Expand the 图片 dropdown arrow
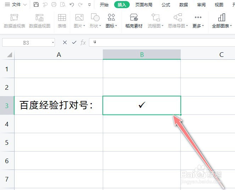The width and height of the screenshot is (235, 190). (84, 26)
